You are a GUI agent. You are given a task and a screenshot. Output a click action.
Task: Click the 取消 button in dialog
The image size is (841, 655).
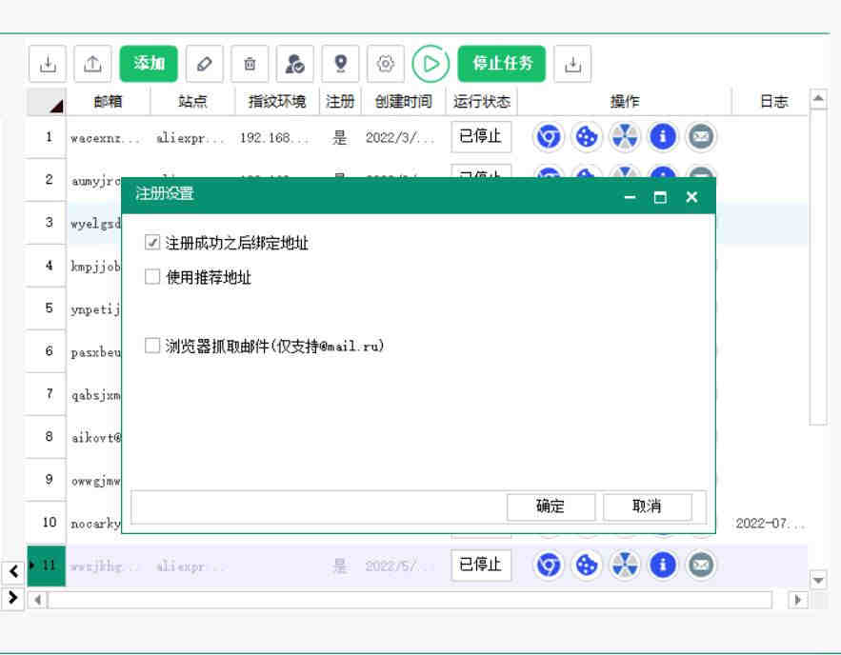[648, 506]
